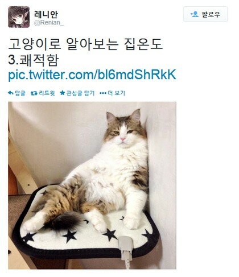The height and width of the screenshot is (277, 239).
Task: Click the person-plus icon on follow button
Action: tap(195, 14)
